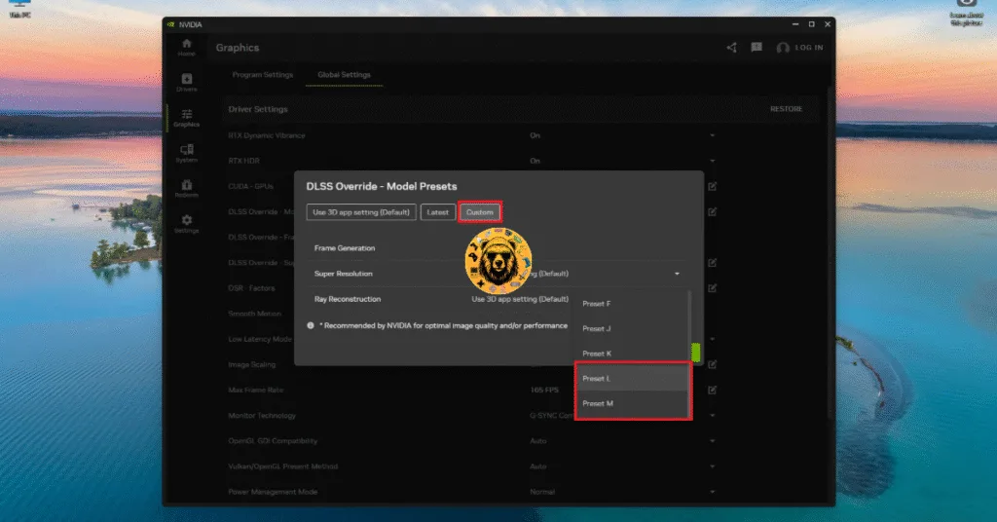997x522 pixels.
Task: Switch to Program Settings tab
Action: pyautogui.click(x=263, y=74)
